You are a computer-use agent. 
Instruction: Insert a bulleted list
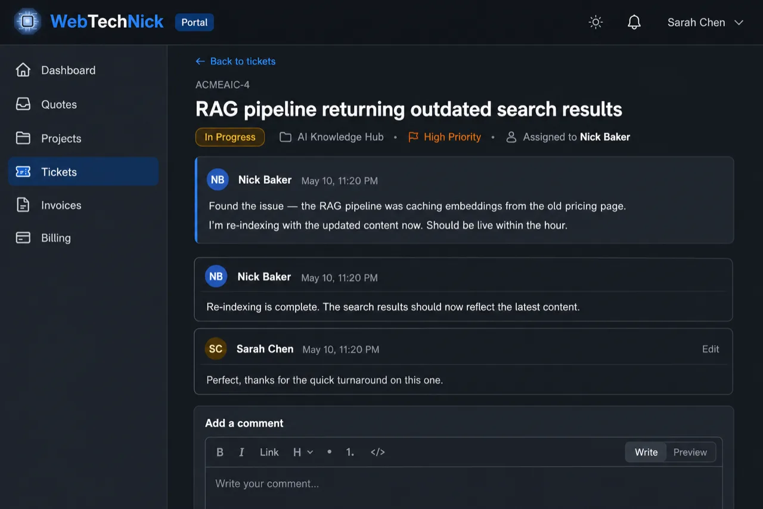329,452
